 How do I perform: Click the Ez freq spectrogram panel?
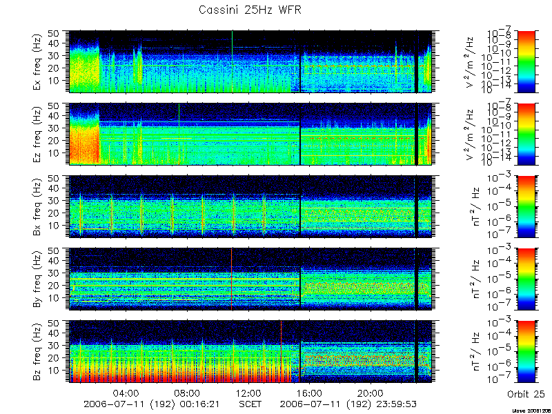tap(250, 134)
